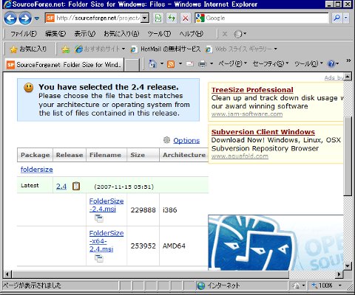The height and width of the screenshot is (295, 355).
Task: Click mirror icon under FolderSize-x64-2.4.msi
Action: click(x=99, y=258)
